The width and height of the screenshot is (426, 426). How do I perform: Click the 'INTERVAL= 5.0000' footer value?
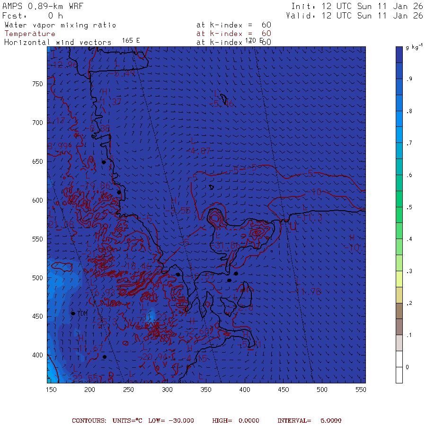pos(310,421)
